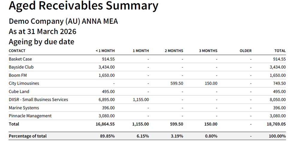Open the Bayside Club contact row
The image size is (292, 142).
click(21, 67)
